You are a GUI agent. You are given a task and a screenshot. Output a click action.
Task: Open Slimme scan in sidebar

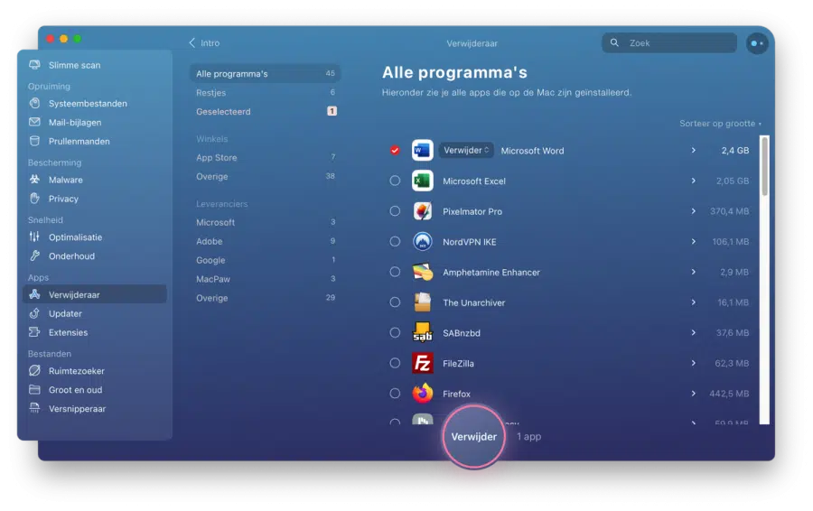click(94, 65)
